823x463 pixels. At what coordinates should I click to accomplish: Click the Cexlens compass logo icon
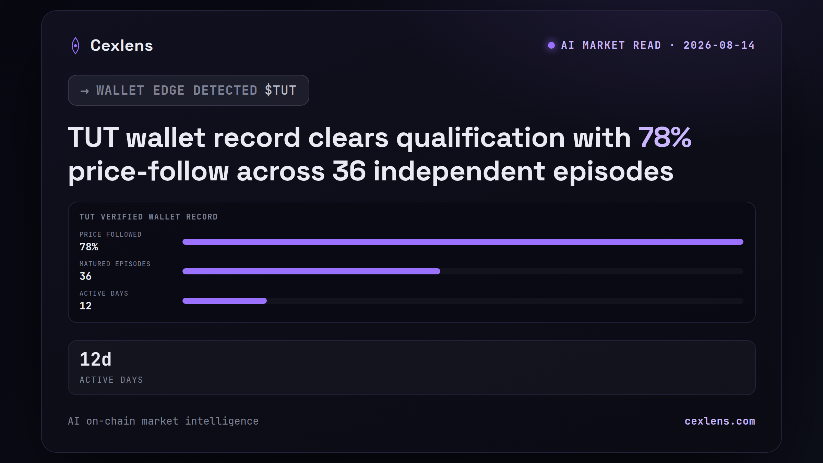coord(75,46)
